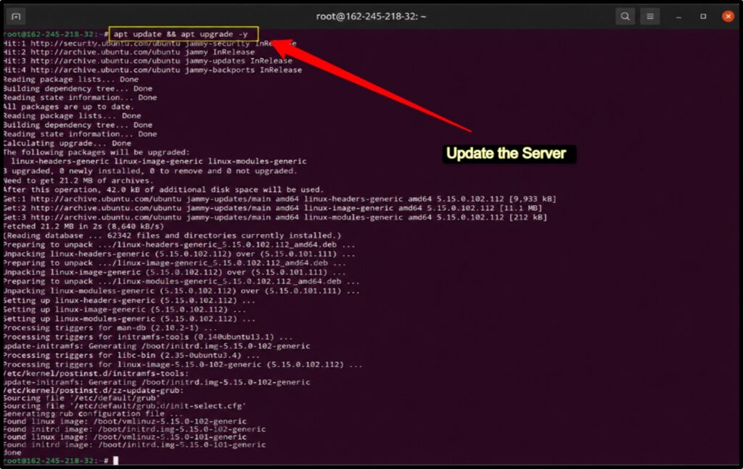Click the final 'done' output line

point(12,452)
